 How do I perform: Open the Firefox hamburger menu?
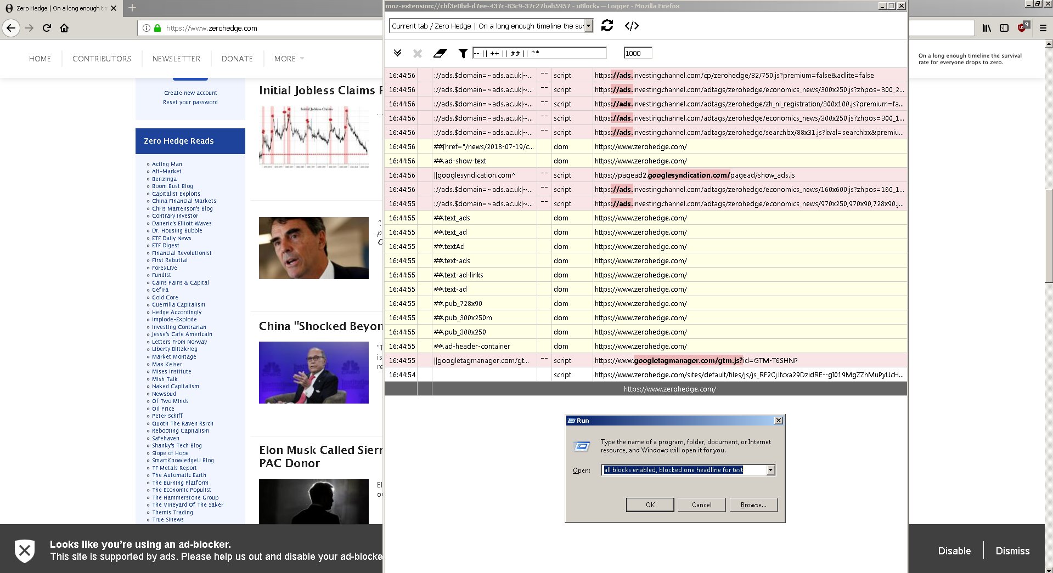point(1043,28)
